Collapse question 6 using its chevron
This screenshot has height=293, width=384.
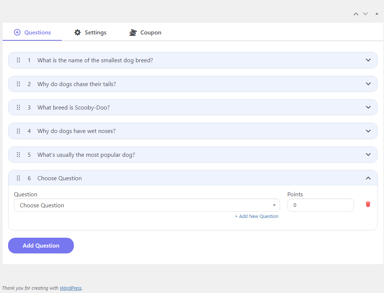(x=368, y=178)
